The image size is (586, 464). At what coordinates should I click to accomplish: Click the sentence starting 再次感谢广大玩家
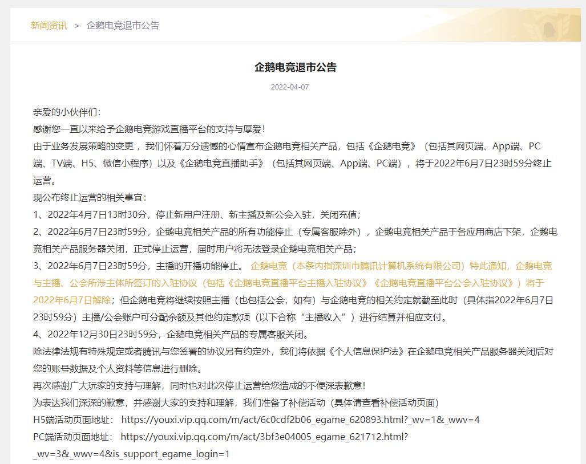(199, 385)
